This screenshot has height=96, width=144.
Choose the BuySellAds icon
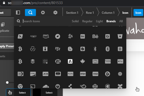coord(70,61)
